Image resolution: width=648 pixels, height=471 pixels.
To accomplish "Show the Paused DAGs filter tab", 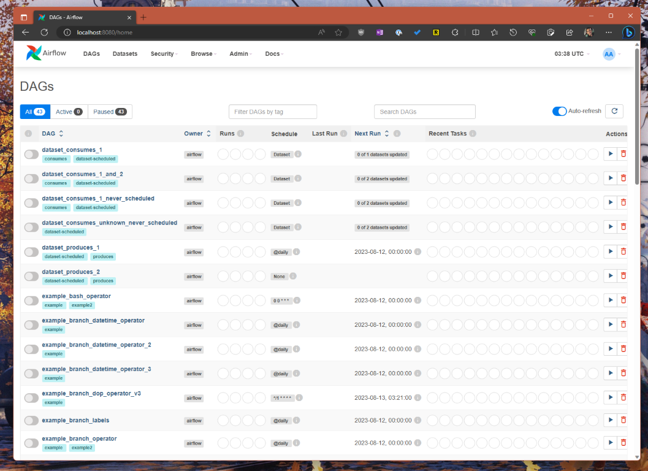I will coord(110,112).
